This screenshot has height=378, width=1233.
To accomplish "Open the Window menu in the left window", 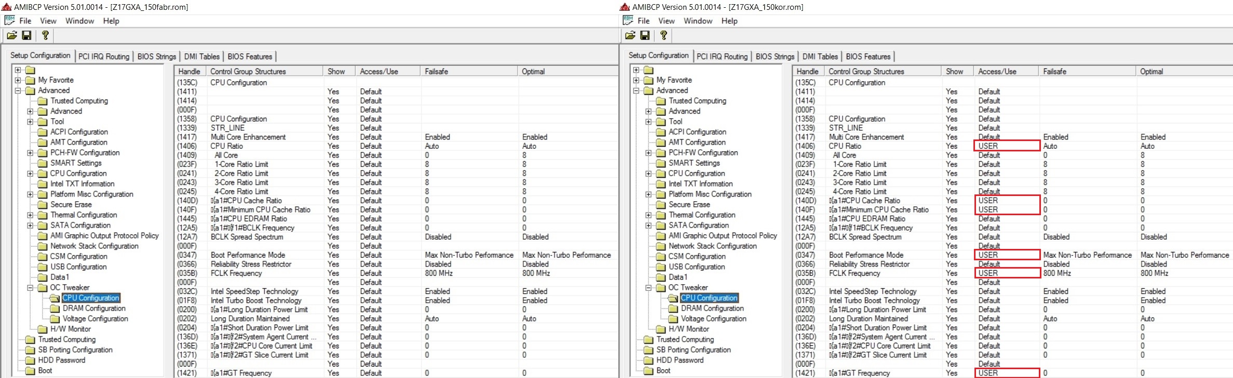I will click(79, 21).
